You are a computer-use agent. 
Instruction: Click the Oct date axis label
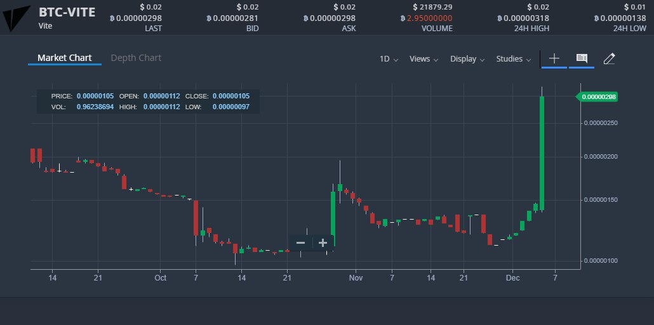tap(160, 278)
